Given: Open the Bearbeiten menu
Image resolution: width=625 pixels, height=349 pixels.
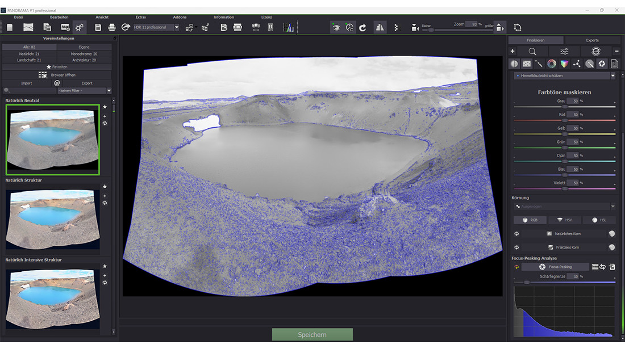Looking at the screenshot, I should coord(59,17).
